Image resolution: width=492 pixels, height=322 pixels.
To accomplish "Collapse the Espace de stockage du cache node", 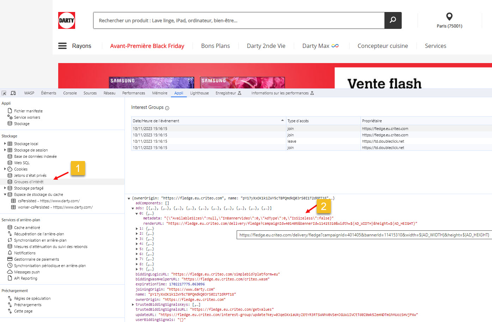I will (5, 194).
